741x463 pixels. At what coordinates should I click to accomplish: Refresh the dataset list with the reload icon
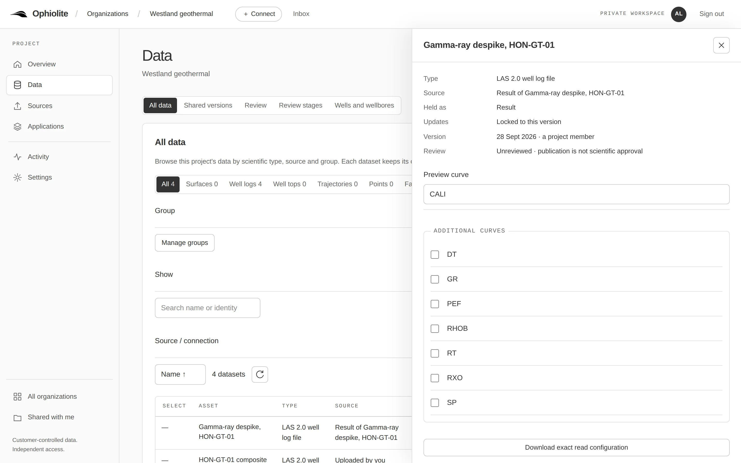pos(260,375)
